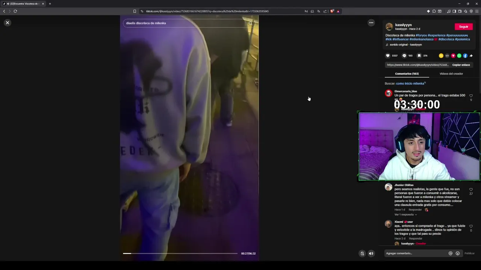Viewport: 481px width, 270px height.
Task: Share video via WhatsApp icon
Action: [x=459, y=56]
